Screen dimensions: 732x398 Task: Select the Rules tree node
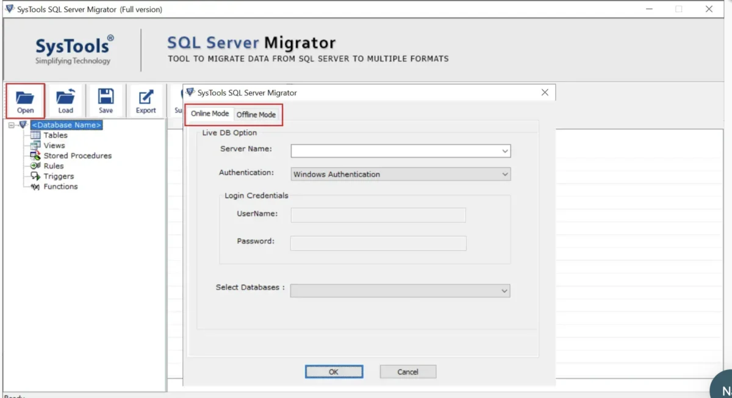click(54, 166)
